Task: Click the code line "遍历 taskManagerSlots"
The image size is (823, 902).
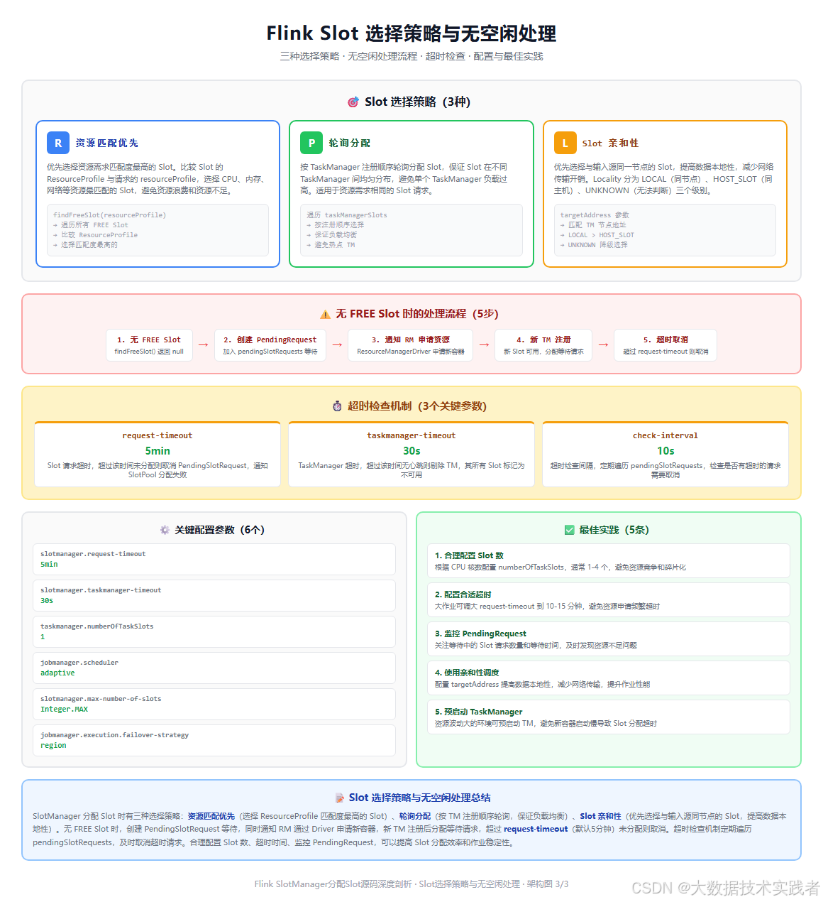Action: [347, 215]
